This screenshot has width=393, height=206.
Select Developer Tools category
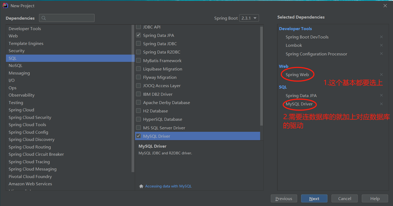click(x=69, y=29)
